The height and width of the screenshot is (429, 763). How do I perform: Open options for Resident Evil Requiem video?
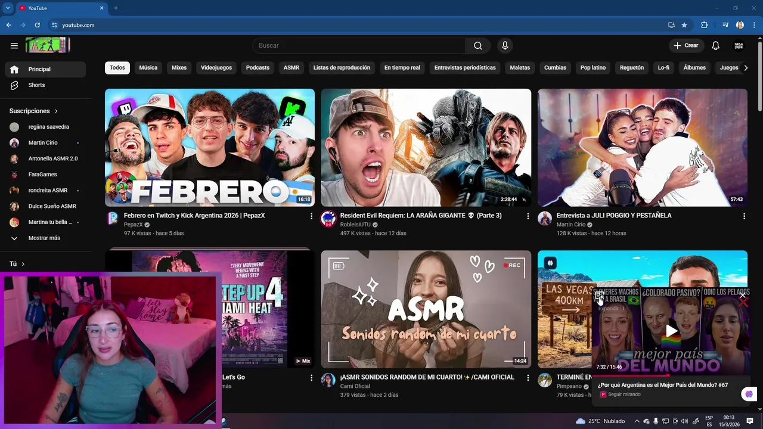pyautogui.click(x=528, y=216)
